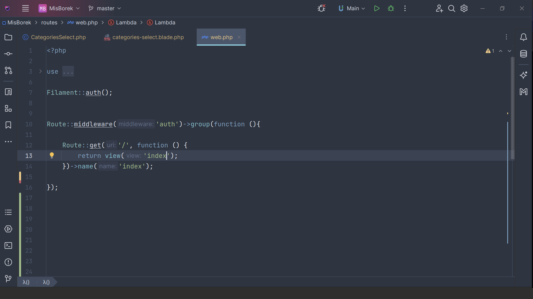
Task: Switch to categories-select.blade.php tab
Action: point(144,37)
